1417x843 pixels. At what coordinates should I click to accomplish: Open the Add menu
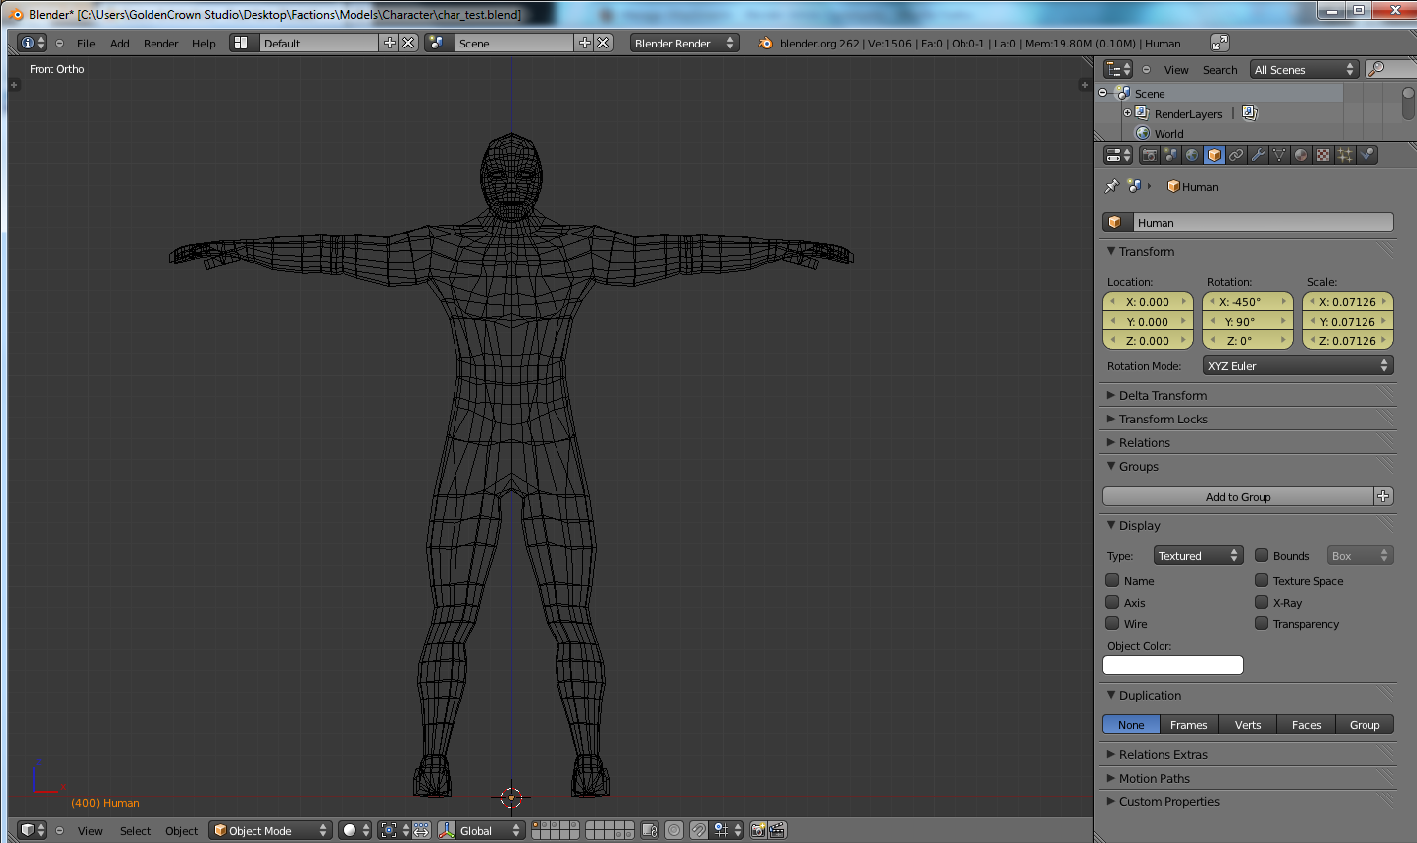tap(119, 43)
